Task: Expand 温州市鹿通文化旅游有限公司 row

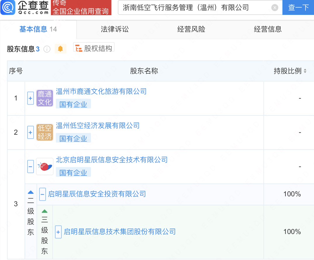Action: 30,98
